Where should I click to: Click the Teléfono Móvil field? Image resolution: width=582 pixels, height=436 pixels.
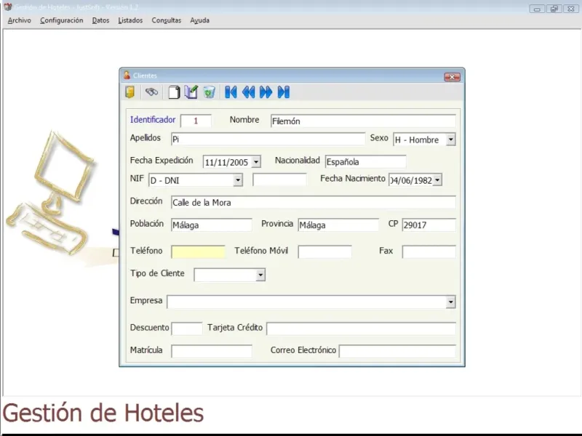[324, 251]
